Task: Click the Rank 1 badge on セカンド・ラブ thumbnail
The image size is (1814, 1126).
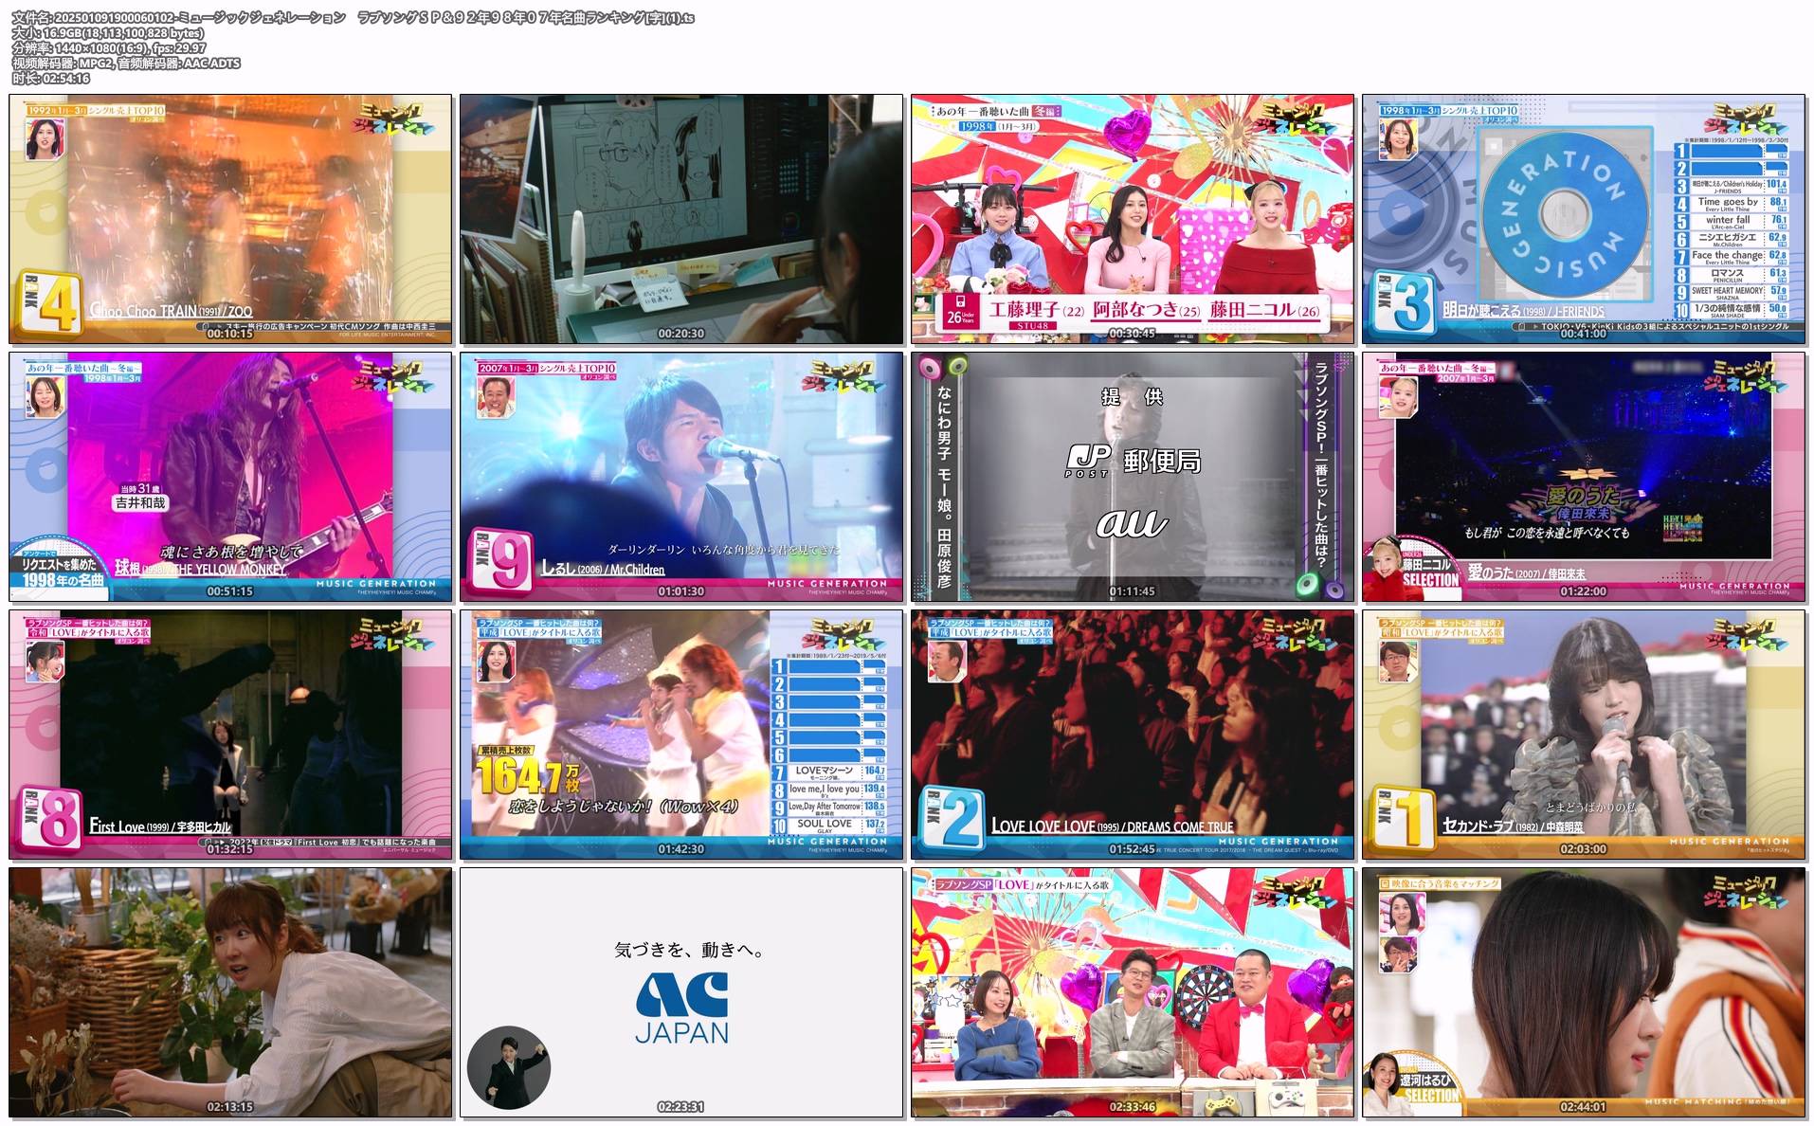Action: point(1405,819)
